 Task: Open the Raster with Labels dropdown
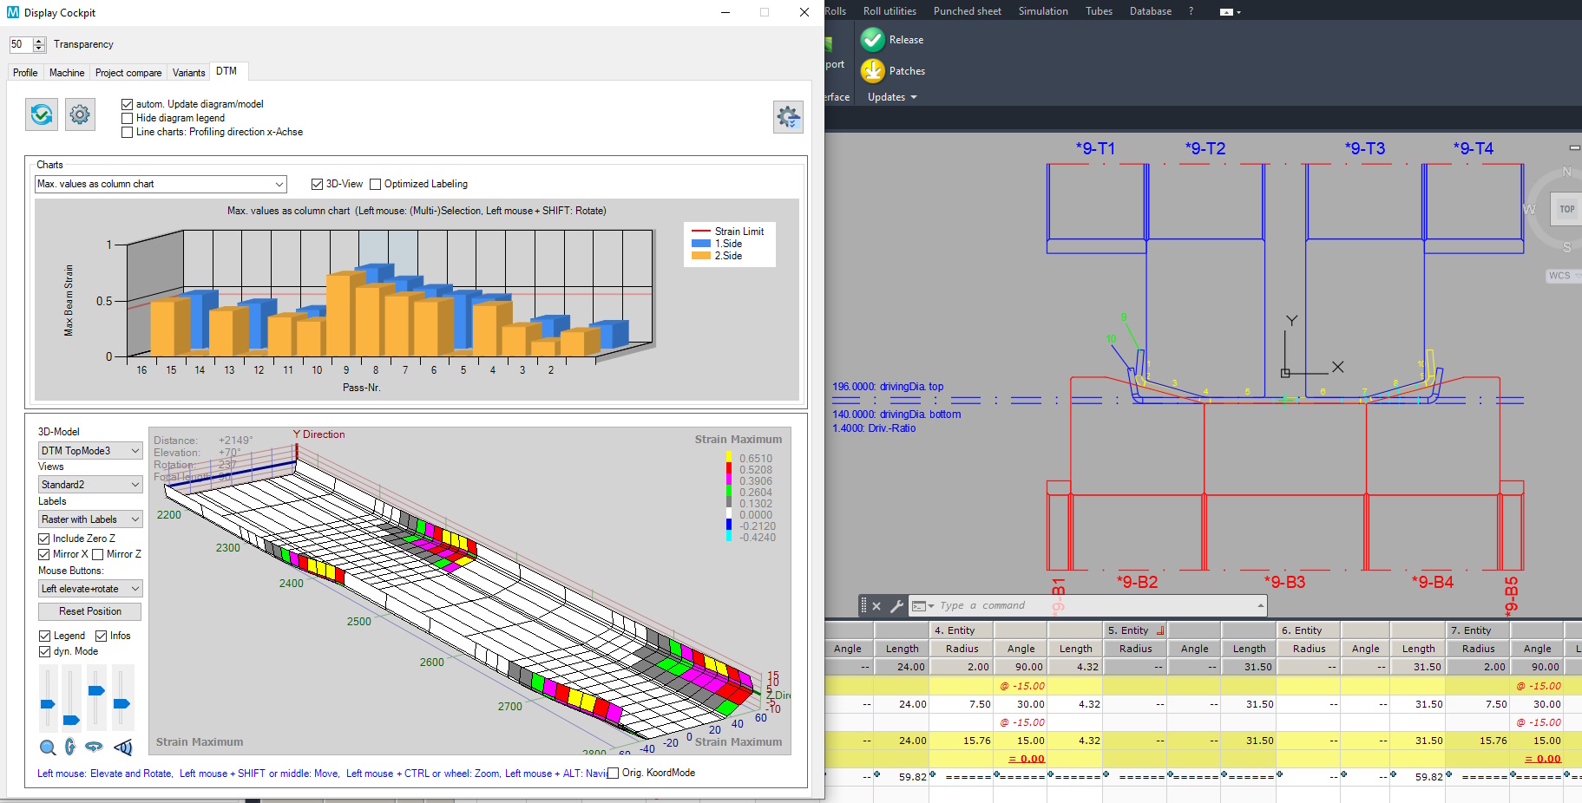pyautogui.click(x=90, y=519)
